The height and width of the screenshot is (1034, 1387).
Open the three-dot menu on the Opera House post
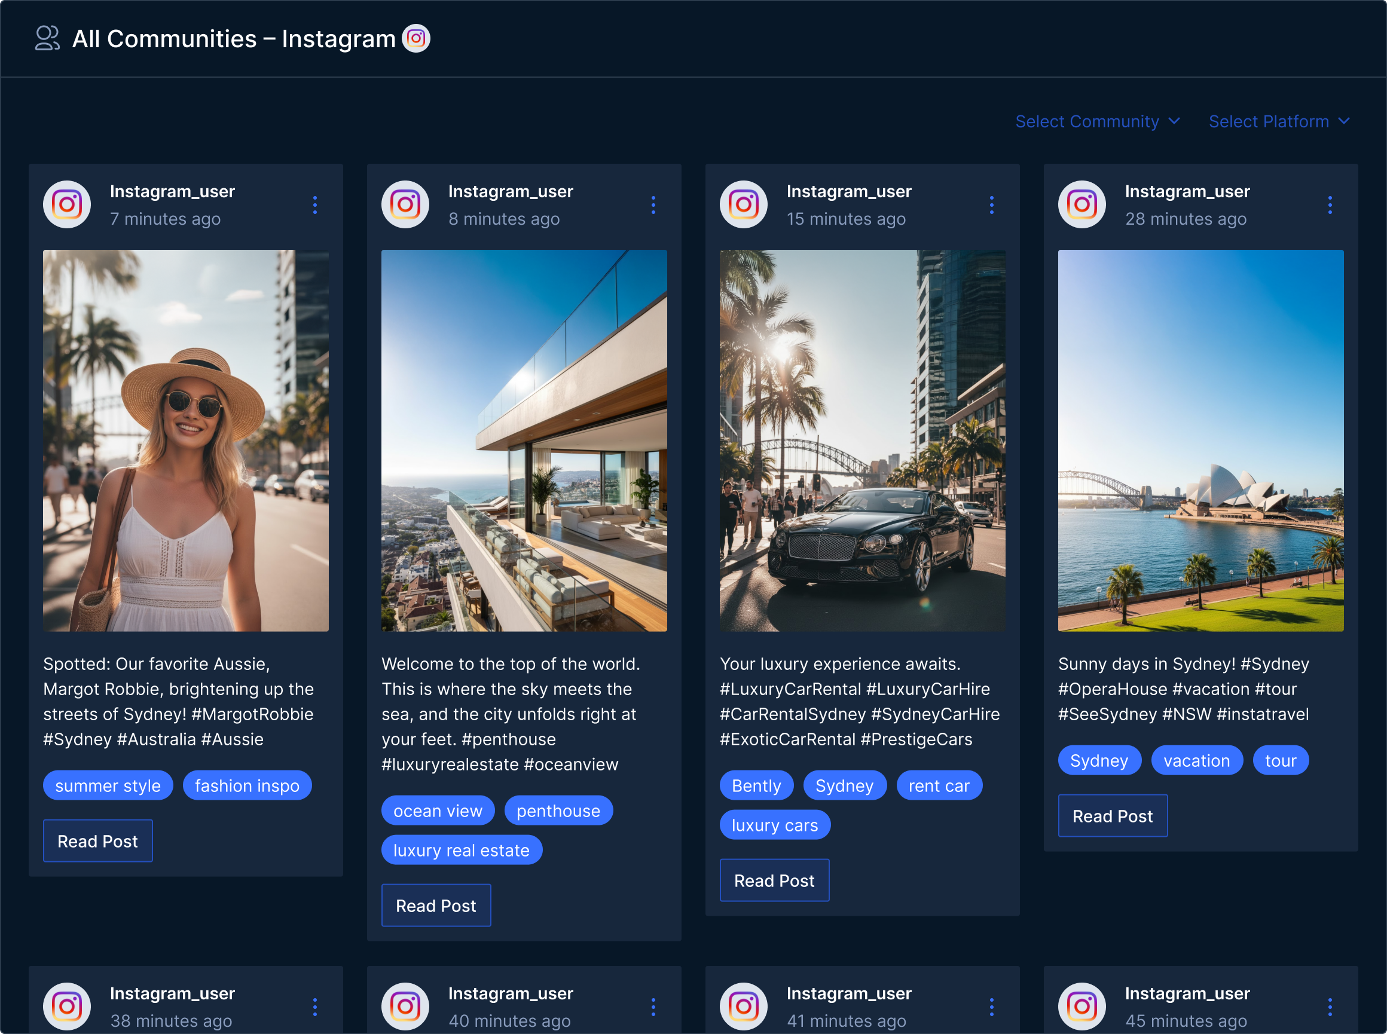click(1330, 204)
